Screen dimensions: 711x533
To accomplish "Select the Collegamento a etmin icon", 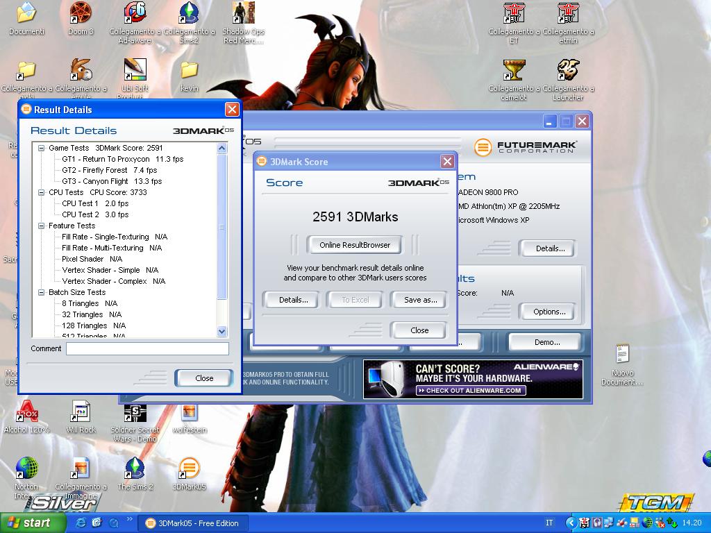I will 568,12.
